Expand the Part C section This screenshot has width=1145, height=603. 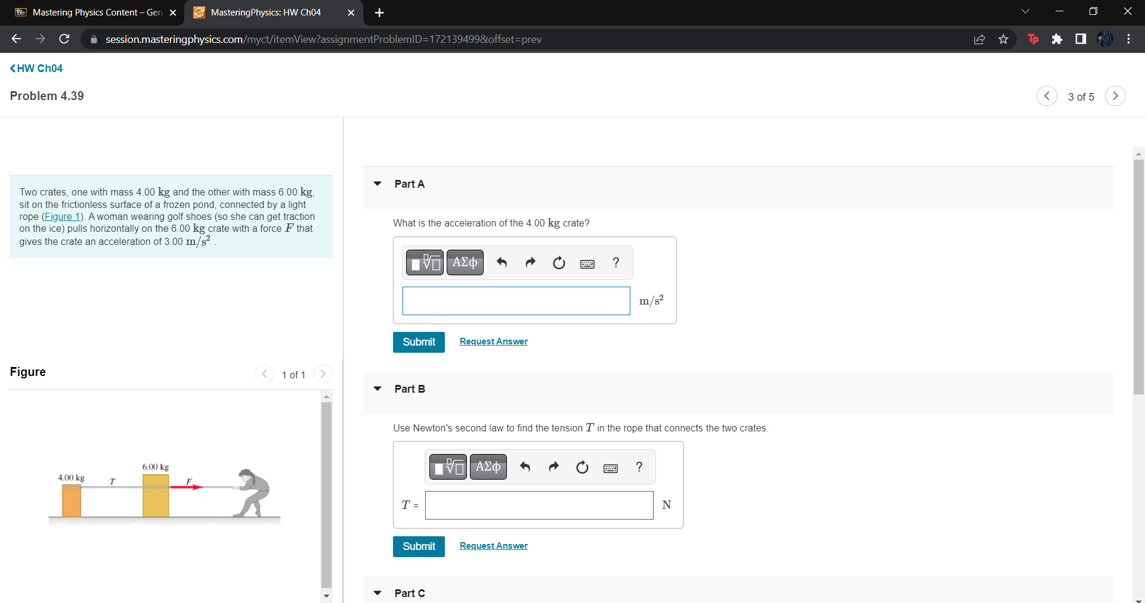point(377,593)
